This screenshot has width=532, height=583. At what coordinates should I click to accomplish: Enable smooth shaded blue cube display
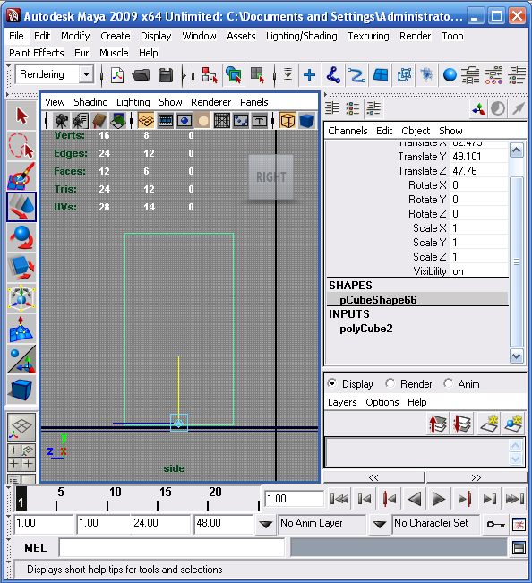pos(306,121)
